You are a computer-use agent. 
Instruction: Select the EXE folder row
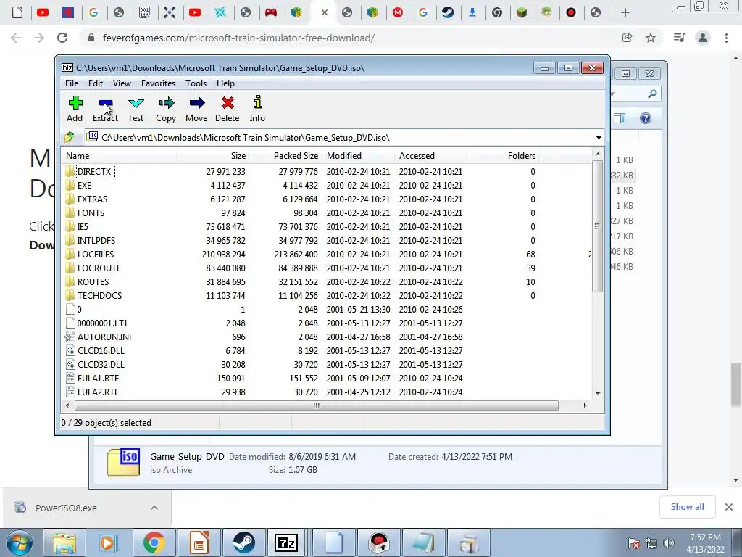click(327, 186)
